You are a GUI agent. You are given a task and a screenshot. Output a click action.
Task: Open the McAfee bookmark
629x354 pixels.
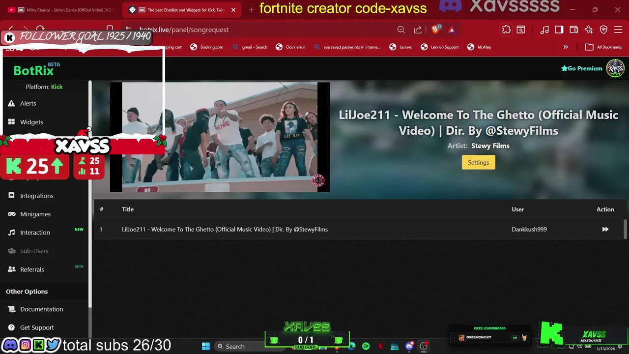[x=479, y=47]
